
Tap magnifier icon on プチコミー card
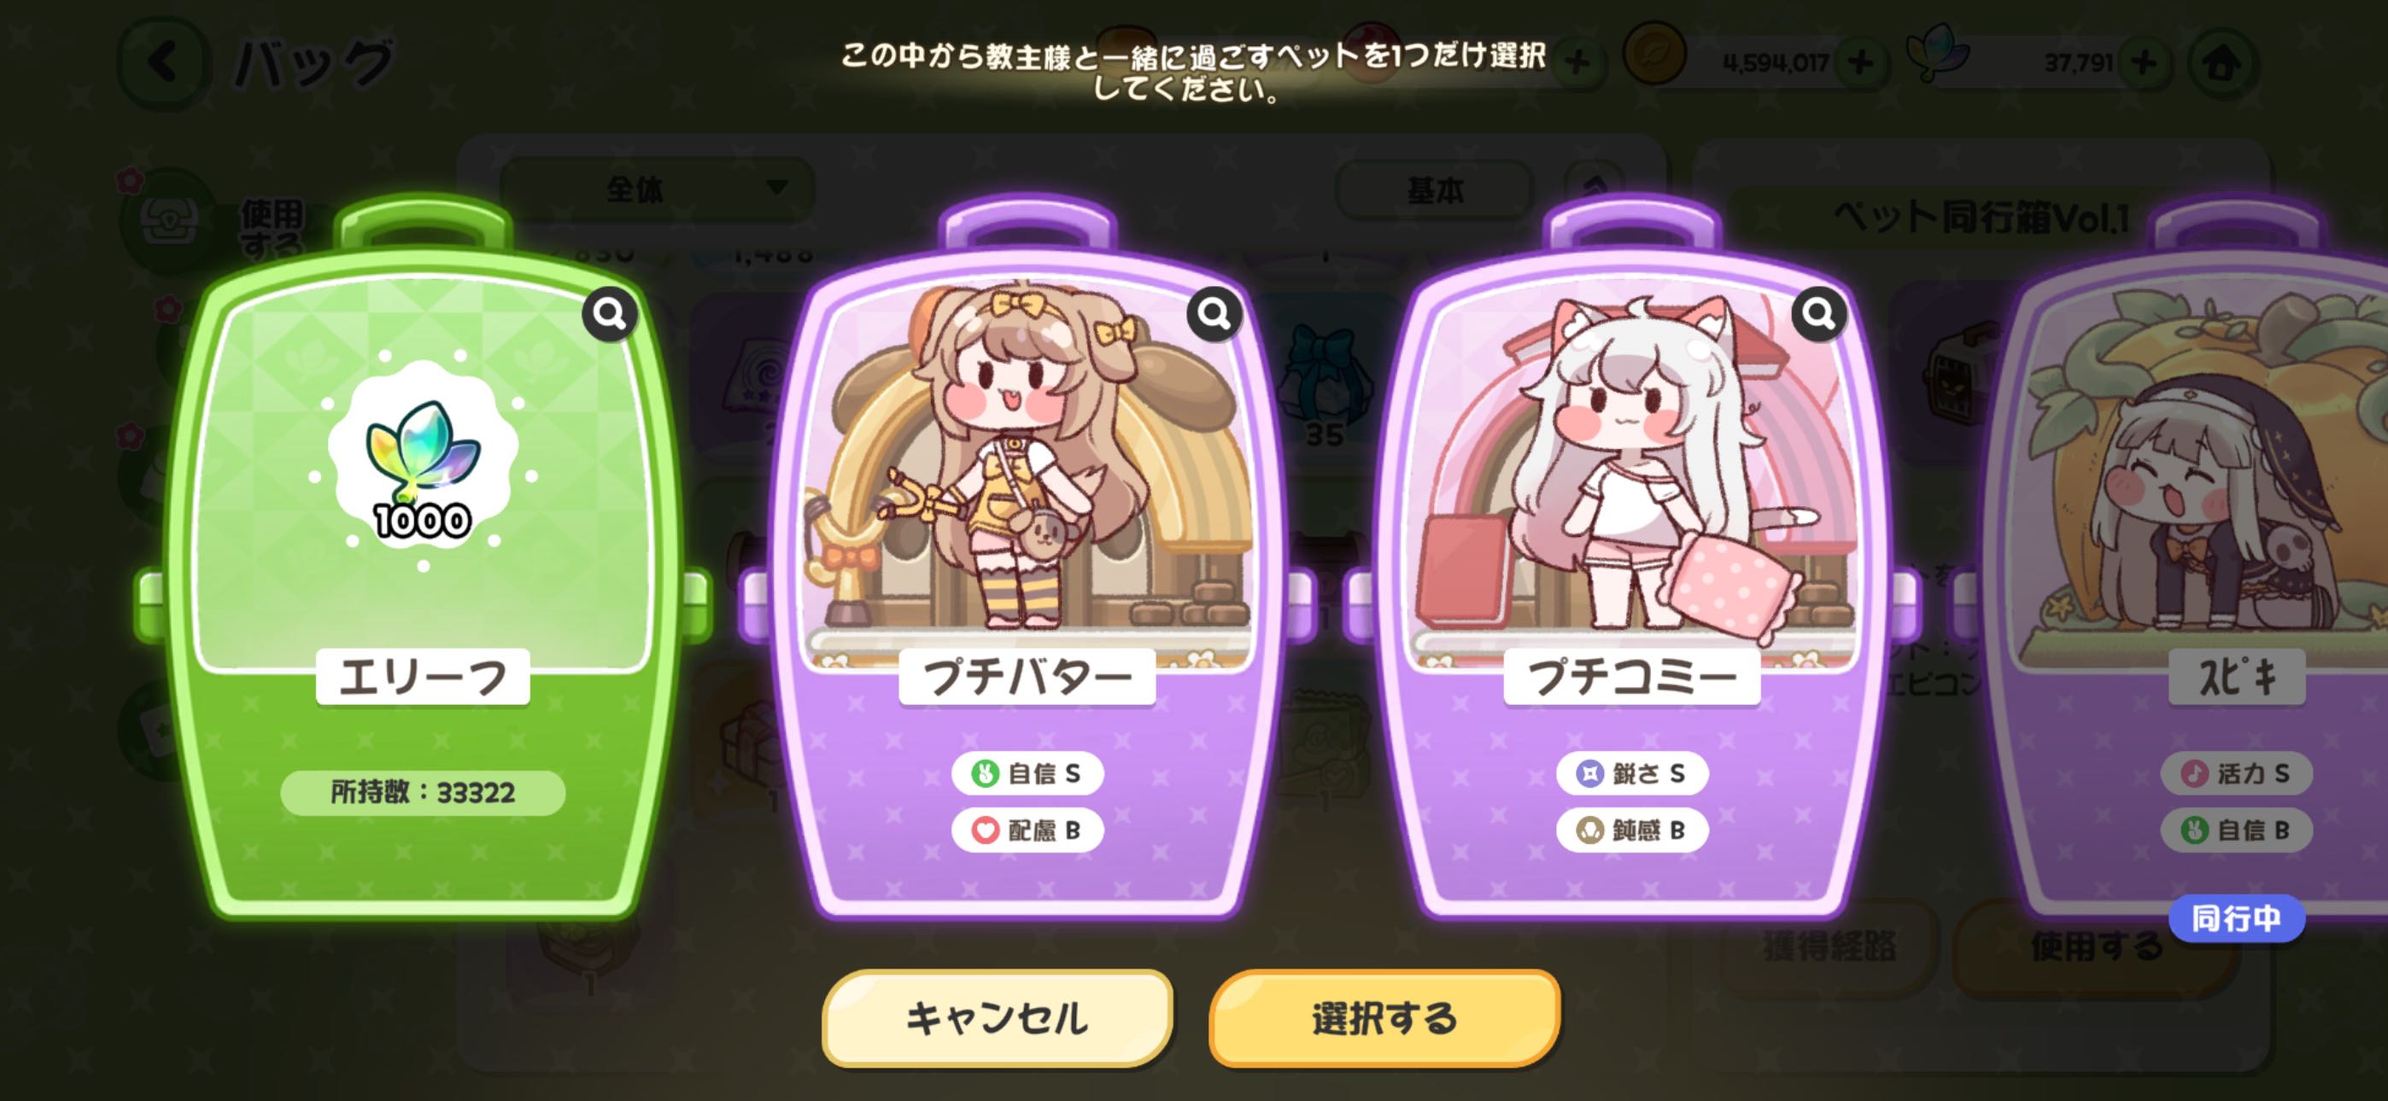click(1817, 315)
